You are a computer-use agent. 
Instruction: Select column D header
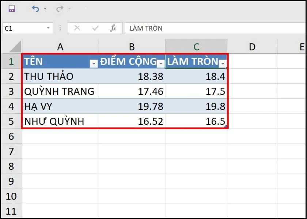pos(252,47)
